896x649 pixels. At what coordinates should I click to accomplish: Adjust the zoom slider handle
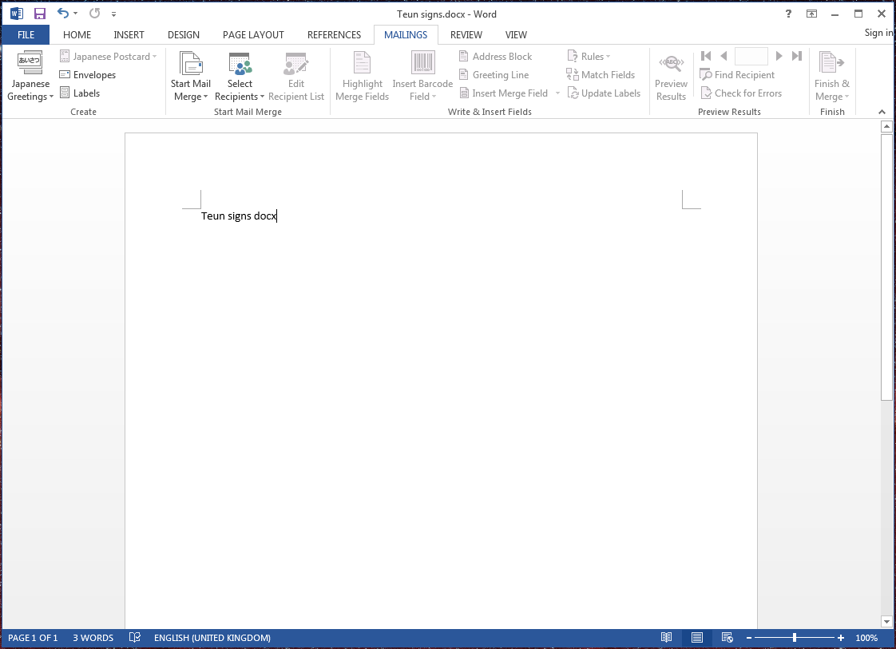(794, 638)
